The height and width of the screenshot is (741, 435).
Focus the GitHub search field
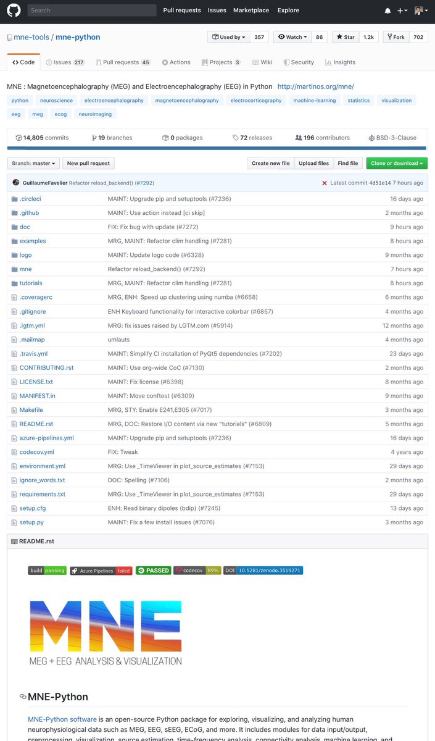(91, 10)
